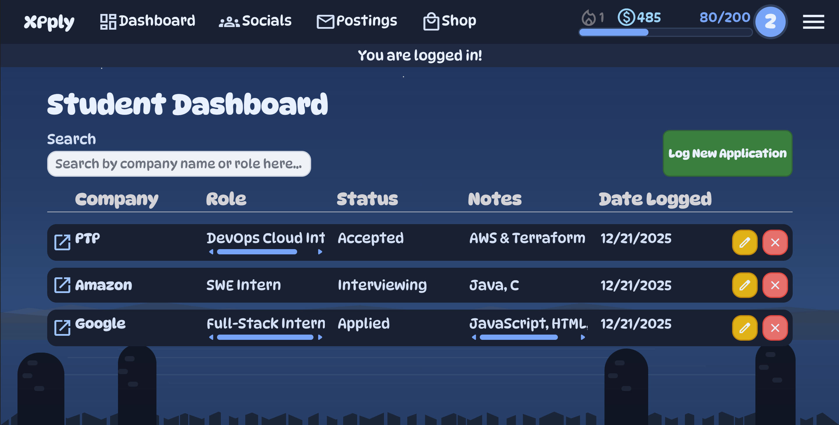Open the hamburger menu
839x425 pixels.
pos(813,22)
